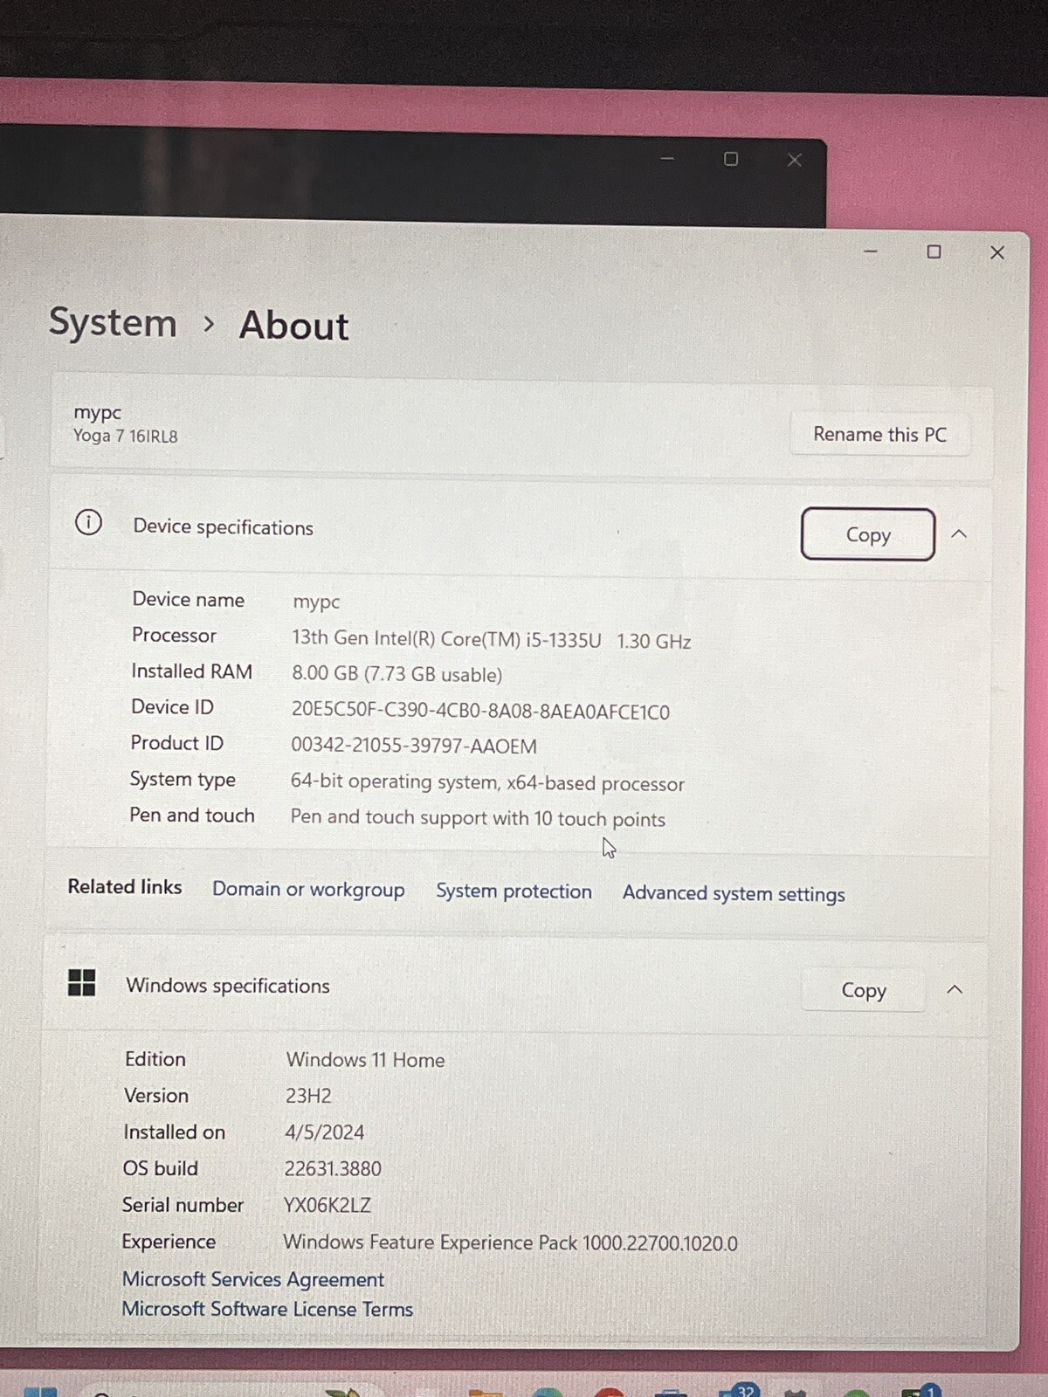Screen dimensions: 1048x1397
Task: Click the Windows logo beside Windows specifications
Action: click(x=82, y=982)
